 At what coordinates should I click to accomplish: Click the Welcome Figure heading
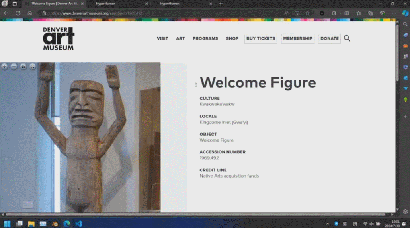258,82
